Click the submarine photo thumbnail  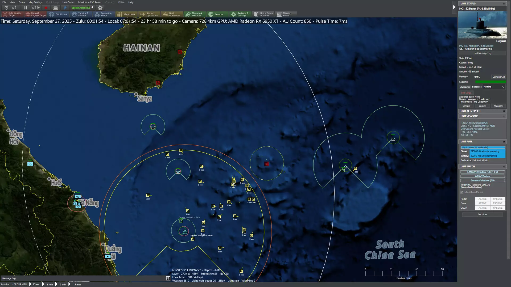point(482,25)
